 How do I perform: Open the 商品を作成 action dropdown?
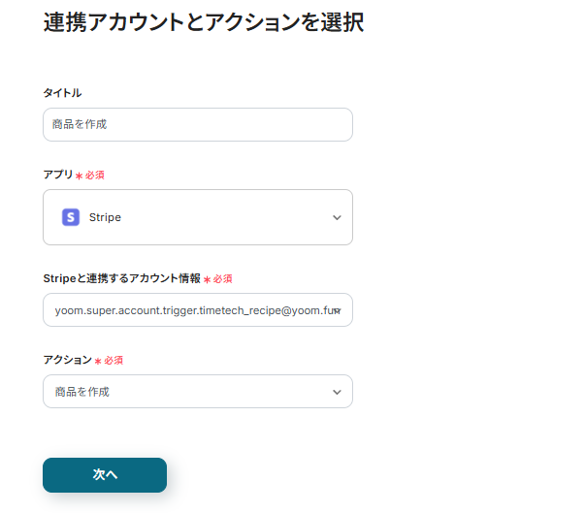click(x=198, y=391)
